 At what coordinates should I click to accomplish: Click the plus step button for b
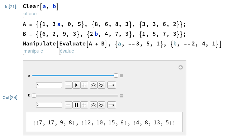click(84, 105)
